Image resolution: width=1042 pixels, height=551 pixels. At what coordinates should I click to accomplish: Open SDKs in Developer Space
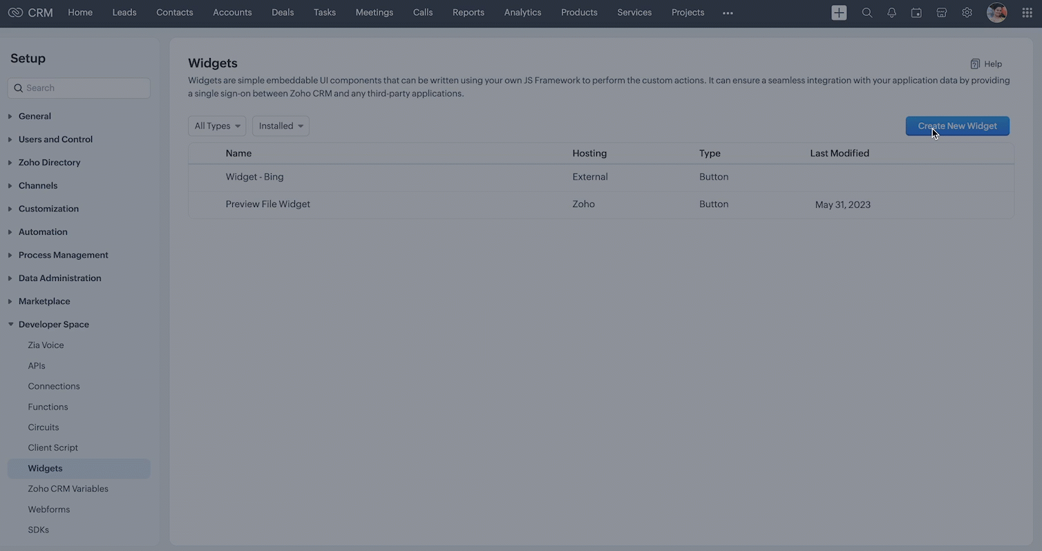point(38,530)
